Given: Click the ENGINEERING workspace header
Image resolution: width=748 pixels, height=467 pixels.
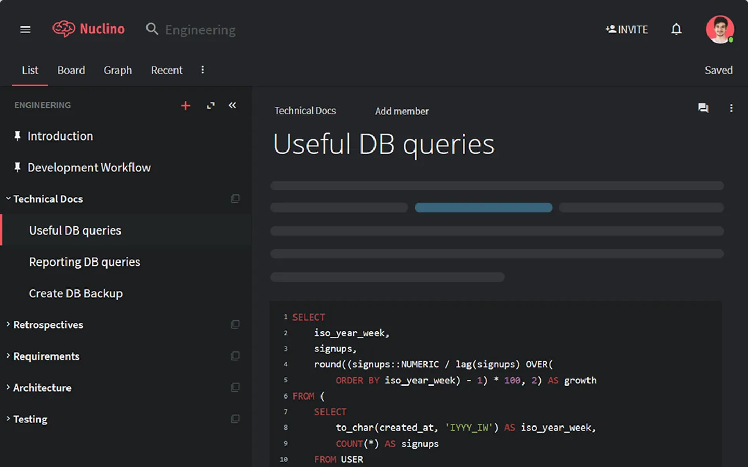Looking at the screenshot, I should (43, 105).
